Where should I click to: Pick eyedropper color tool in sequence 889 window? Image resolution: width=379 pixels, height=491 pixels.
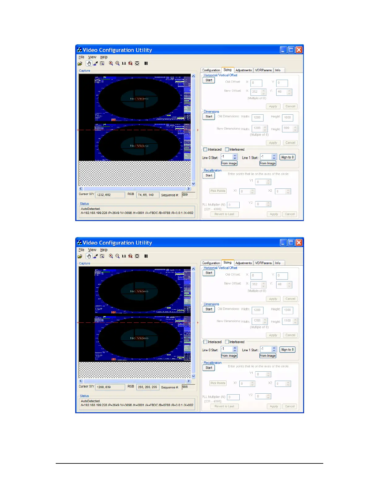(x=95, y=64)
